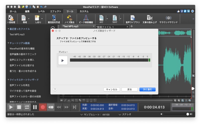Screen dimensions: 201x125
Task: Open the 一括処理 batch processing tool
Action: click(11, 19)
